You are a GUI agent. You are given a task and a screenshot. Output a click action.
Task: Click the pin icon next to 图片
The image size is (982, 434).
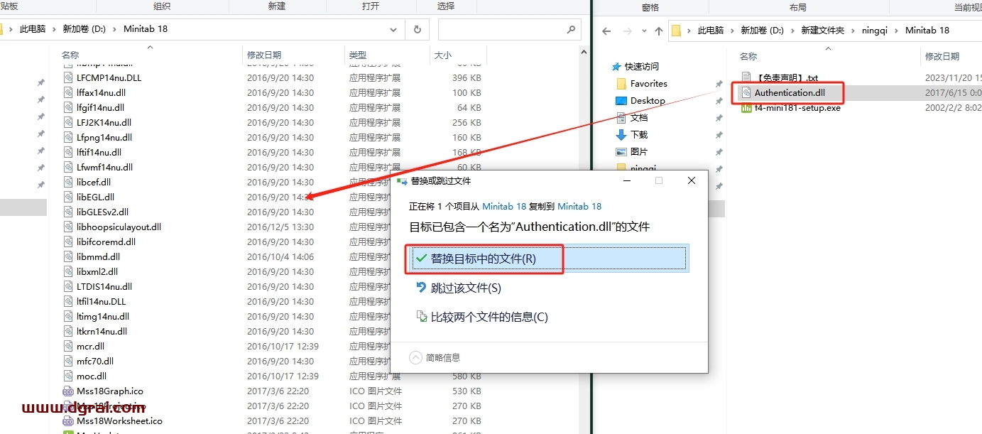point(719,152)
